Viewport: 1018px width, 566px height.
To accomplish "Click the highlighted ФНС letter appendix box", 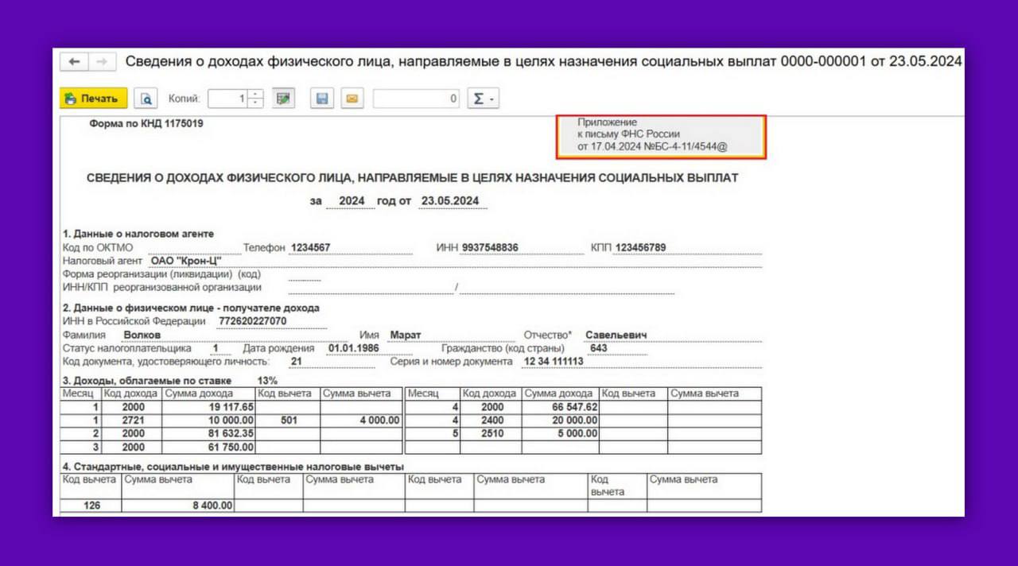I will coord(660,136).
